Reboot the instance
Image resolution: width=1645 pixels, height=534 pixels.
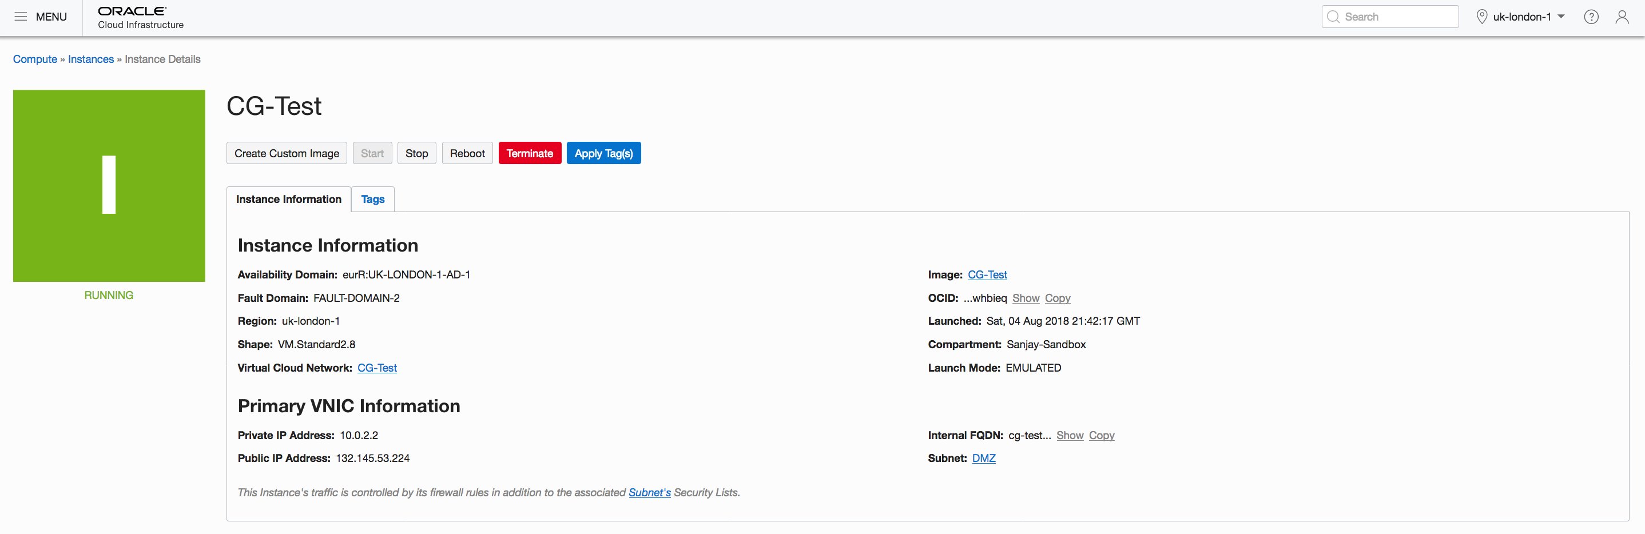[467, 153]
